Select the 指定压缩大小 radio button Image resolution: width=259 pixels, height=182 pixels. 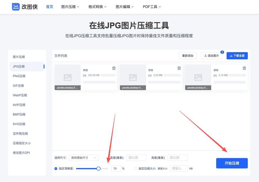coord(136,169)
